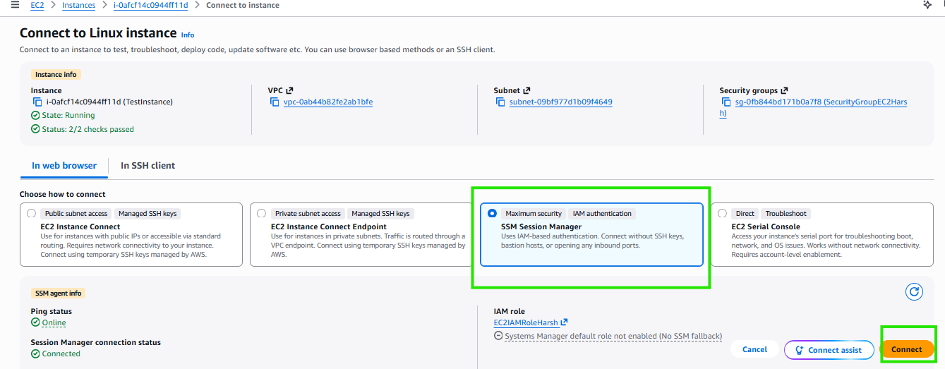The height and width of the screenshot is (369, 945).
Task: Open VPC link vpc-0ab44b82fe2ab1bfe
Action: click(328, 102)
